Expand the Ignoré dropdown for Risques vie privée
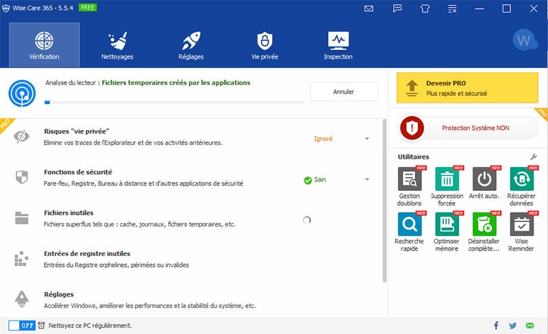This screenshot has height=334, width=548. coord(367,139)
